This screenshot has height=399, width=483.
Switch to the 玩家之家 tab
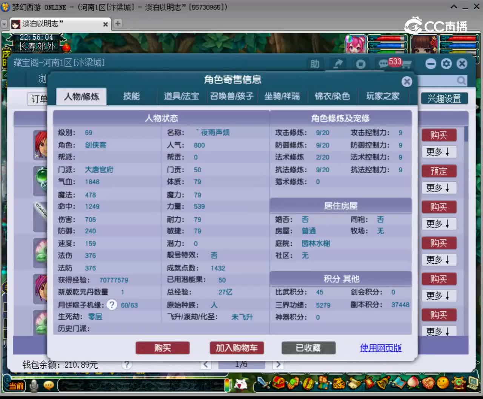(383, 96)
